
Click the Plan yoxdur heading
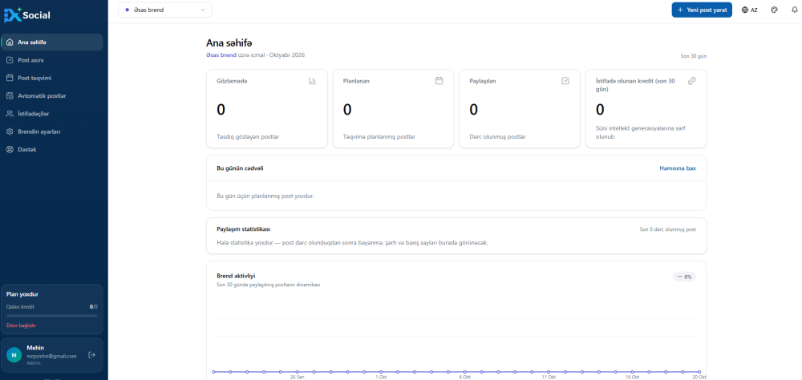[x=22, y=294]
